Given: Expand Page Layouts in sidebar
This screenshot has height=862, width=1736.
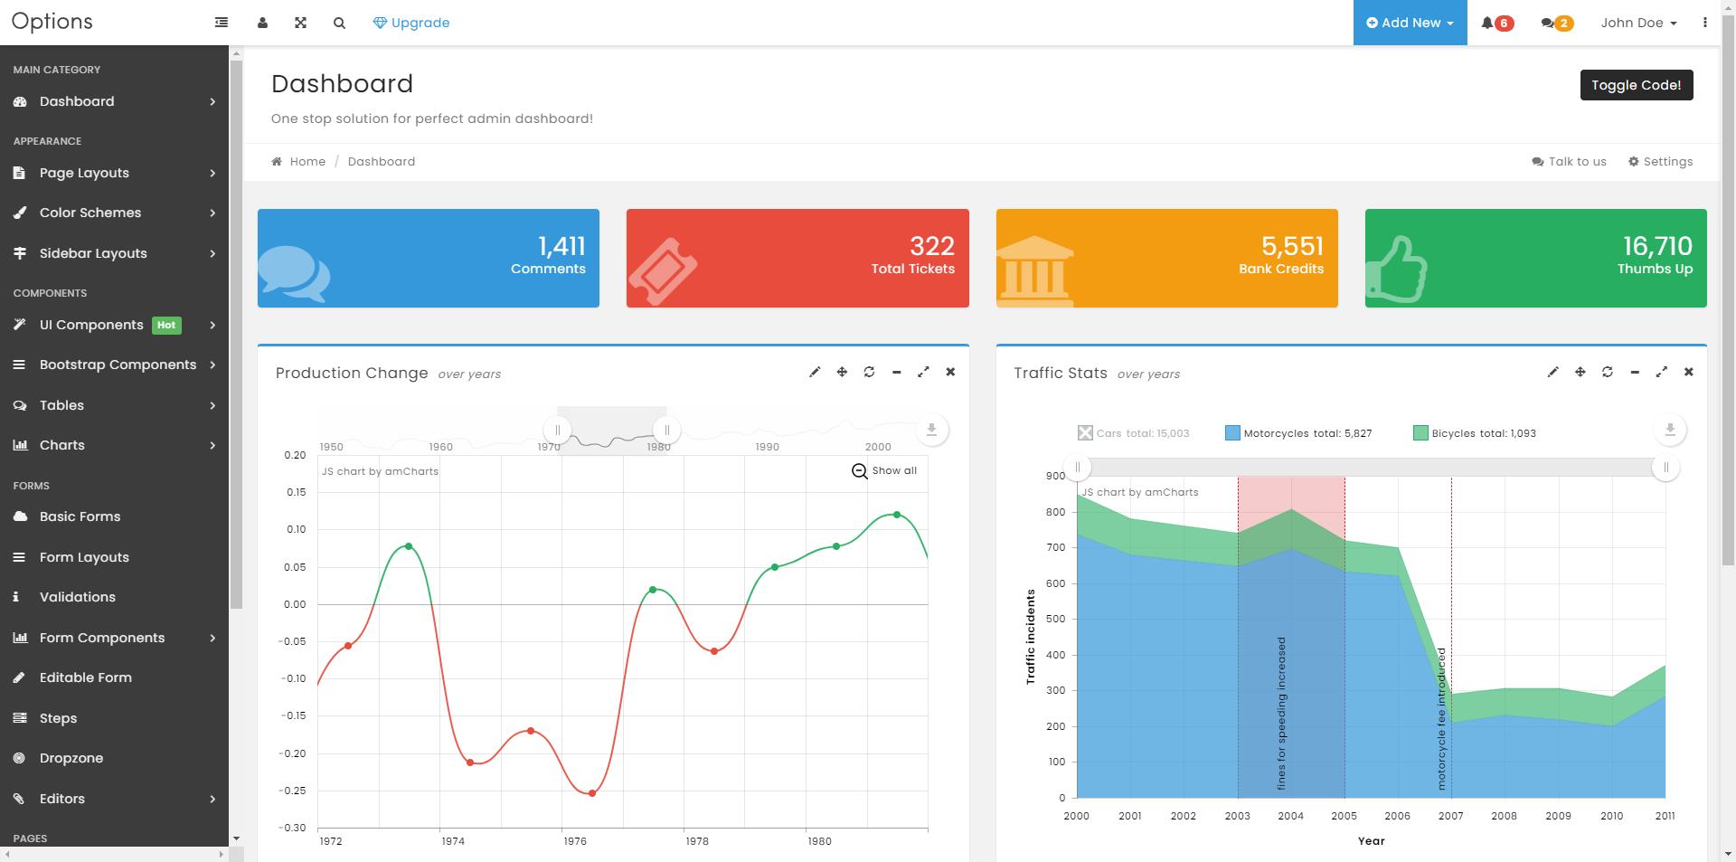Looking at the screenshot, I should point(114,173).
